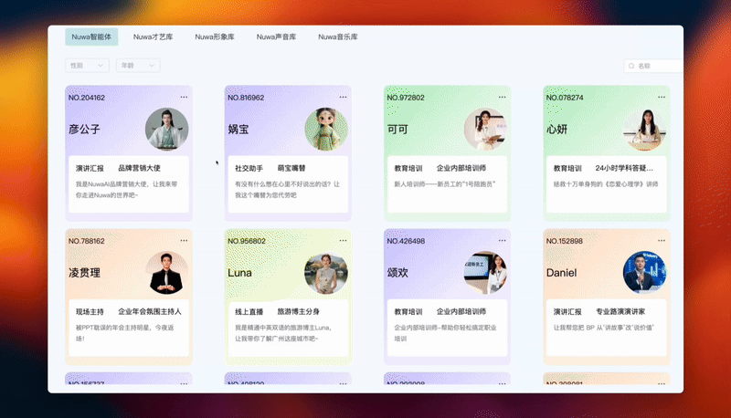Open the Nuwa声音库 tab
This screenshot has width=731, height=418.
276,37
